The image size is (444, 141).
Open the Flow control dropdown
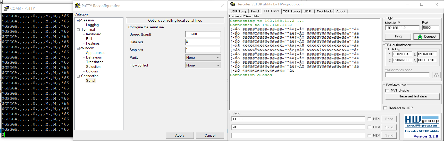(x=203, y=65)
